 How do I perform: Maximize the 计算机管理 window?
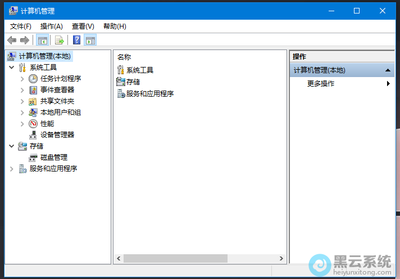[357, 11]
